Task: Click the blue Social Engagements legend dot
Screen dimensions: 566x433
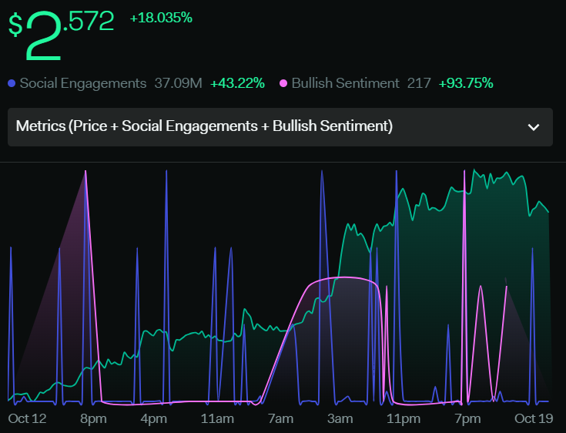Action: [12, 83]
